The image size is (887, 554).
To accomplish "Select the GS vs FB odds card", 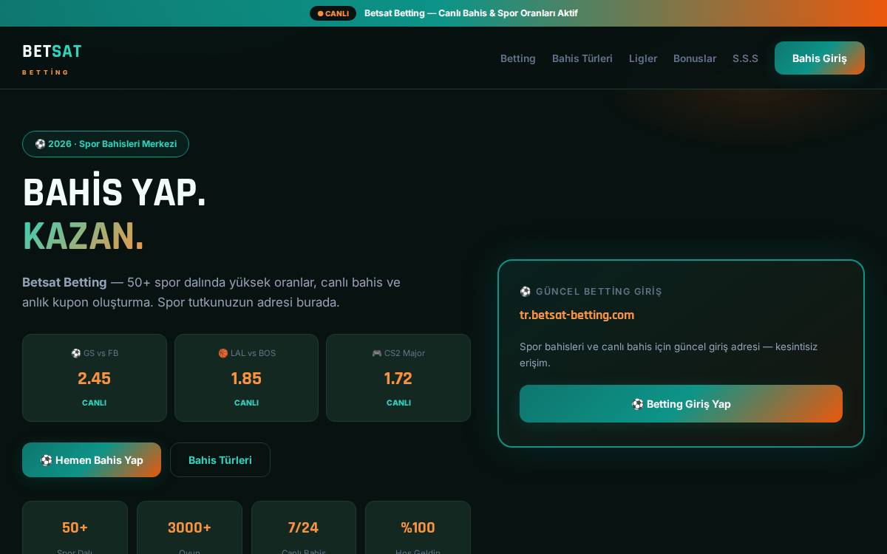I will 95,377.
